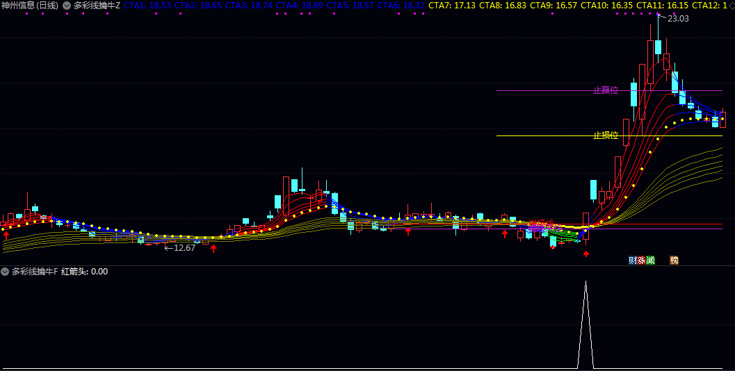Click the 财 event marker icon
The image size is (735, 371).
pos(633,261)
